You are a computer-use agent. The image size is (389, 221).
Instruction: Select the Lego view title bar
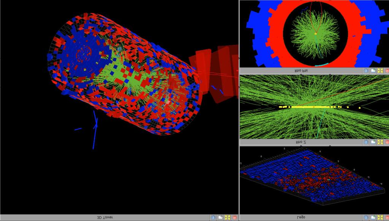pyautogui.click(x=301, y=218)
